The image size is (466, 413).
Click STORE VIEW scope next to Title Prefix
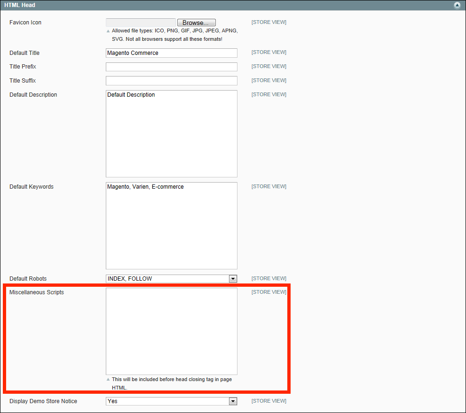click(269, 66)
